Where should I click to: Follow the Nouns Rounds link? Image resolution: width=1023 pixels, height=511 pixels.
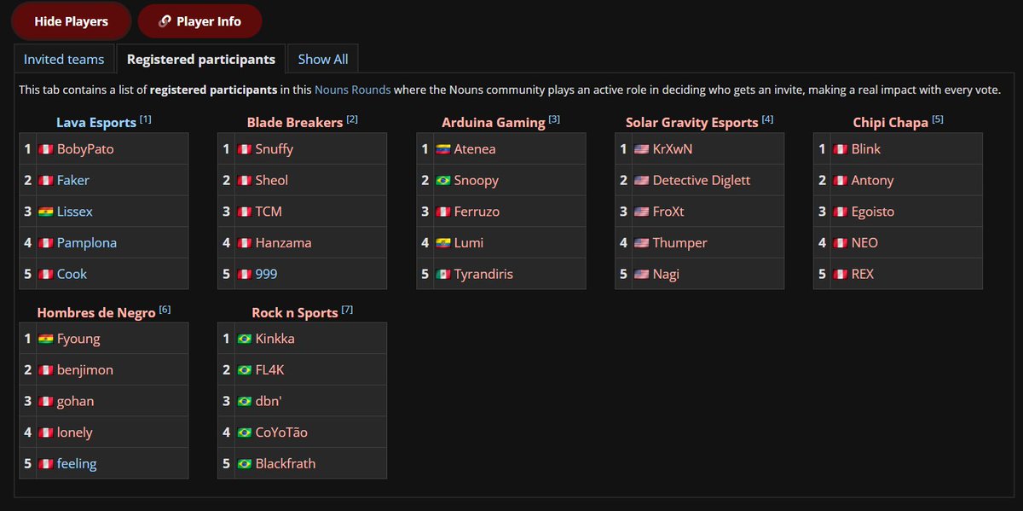tap(353, 89)
